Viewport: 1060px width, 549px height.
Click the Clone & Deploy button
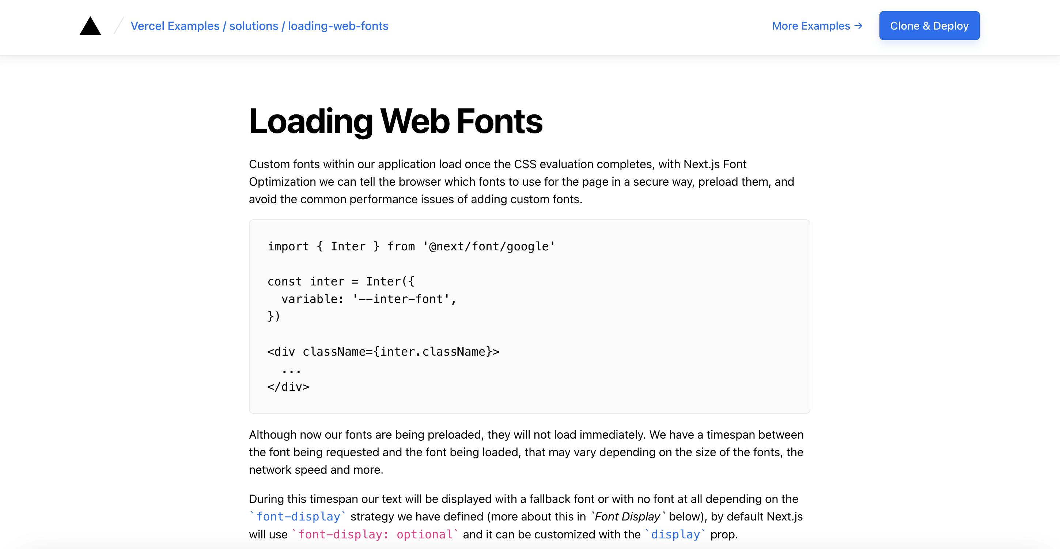point(930,26)
